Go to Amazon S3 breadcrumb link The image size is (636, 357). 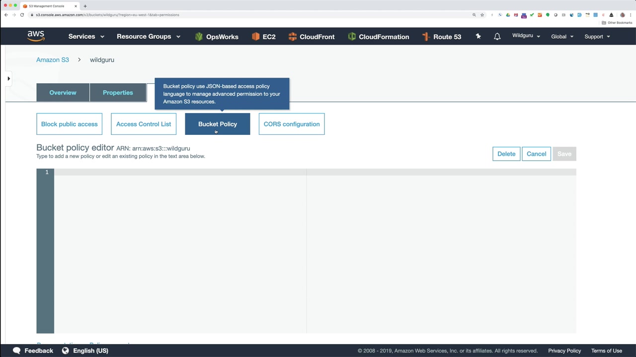53,60
